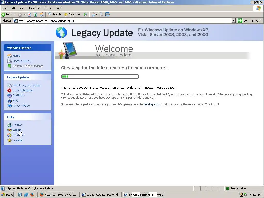Open the Favorites toolbar button
Image resolution: width=264 pixels, height=198 pixels.
[x=72, y=14]
